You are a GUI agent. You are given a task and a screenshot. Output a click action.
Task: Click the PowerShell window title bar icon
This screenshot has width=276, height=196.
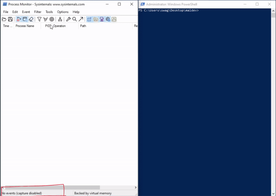pyautogui.click(x=142, y=4)
